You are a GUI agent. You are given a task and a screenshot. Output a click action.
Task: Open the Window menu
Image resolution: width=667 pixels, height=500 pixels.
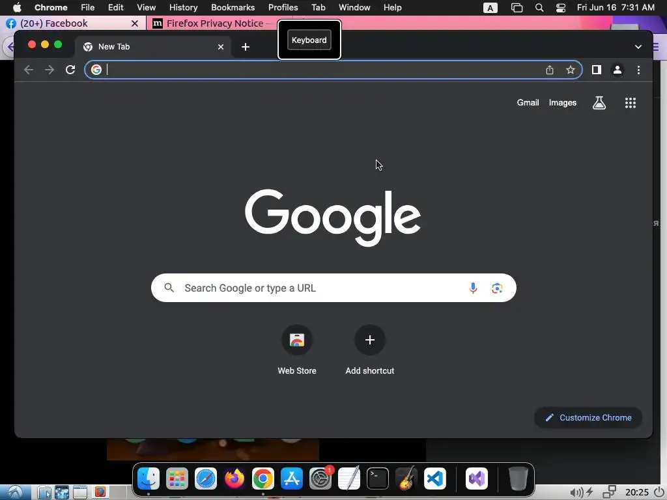(354, 8)
